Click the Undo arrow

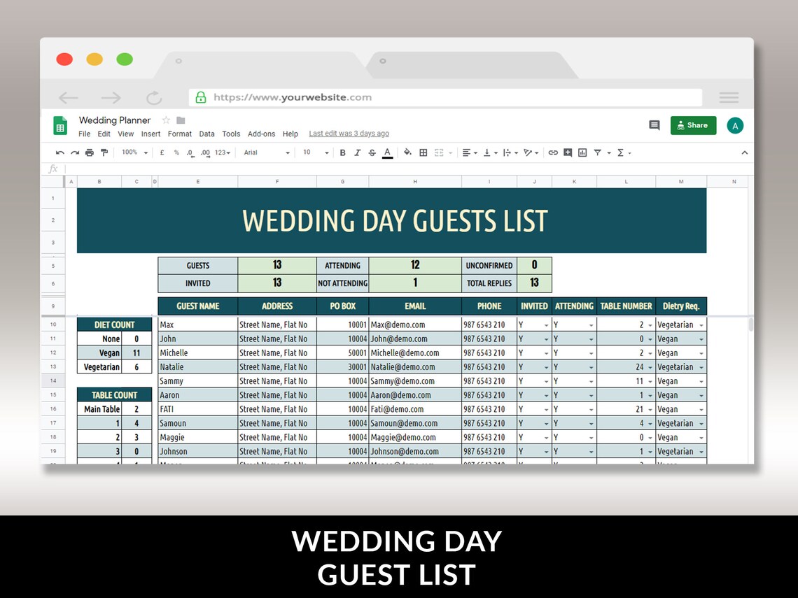point(59,152)
